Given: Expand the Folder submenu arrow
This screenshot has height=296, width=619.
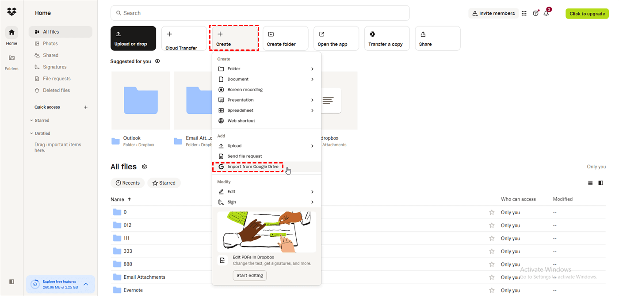Looking at the screenshot, I should (x=312, y=69).
